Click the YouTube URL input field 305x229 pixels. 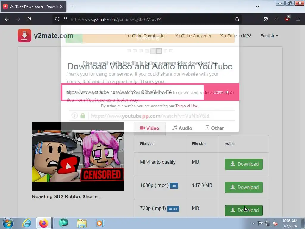133,92
